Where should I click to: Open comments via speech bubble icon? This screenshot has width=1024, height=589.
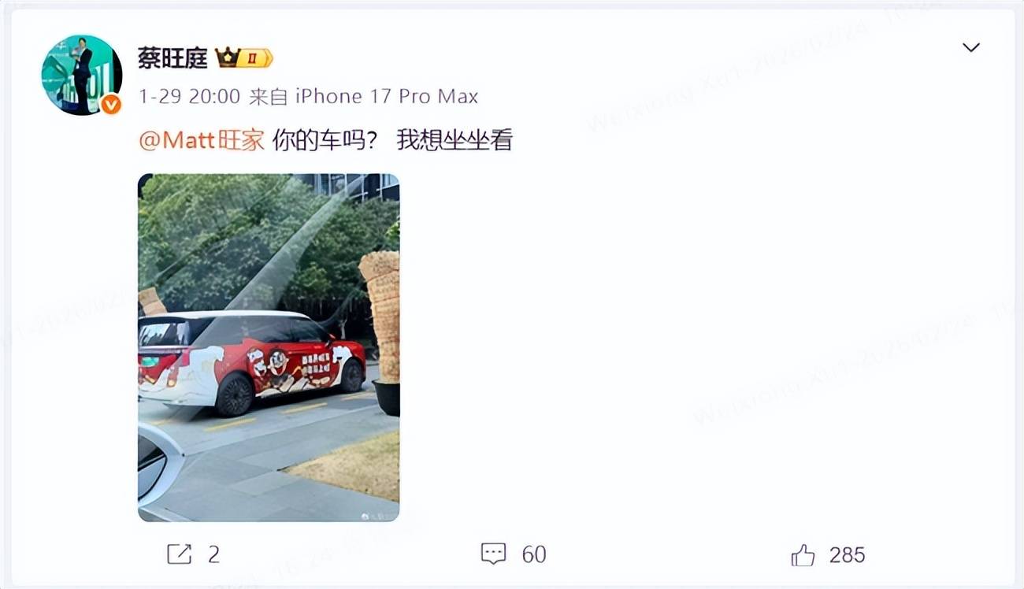coord(493,554)
